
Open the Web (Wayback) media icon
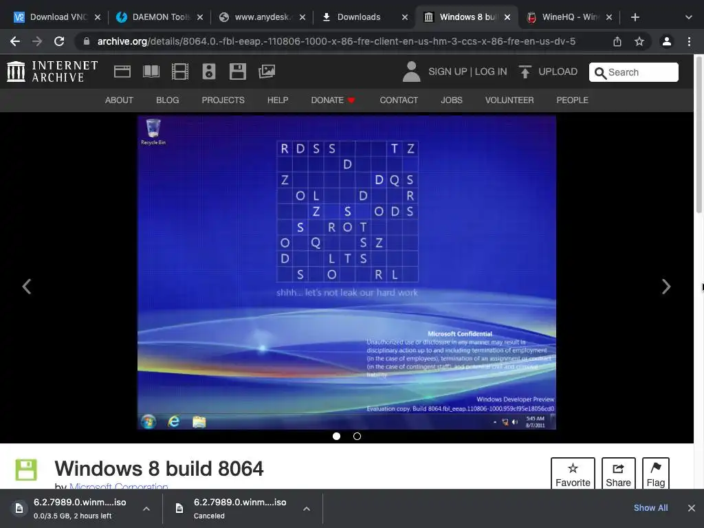tap(122, 71)
